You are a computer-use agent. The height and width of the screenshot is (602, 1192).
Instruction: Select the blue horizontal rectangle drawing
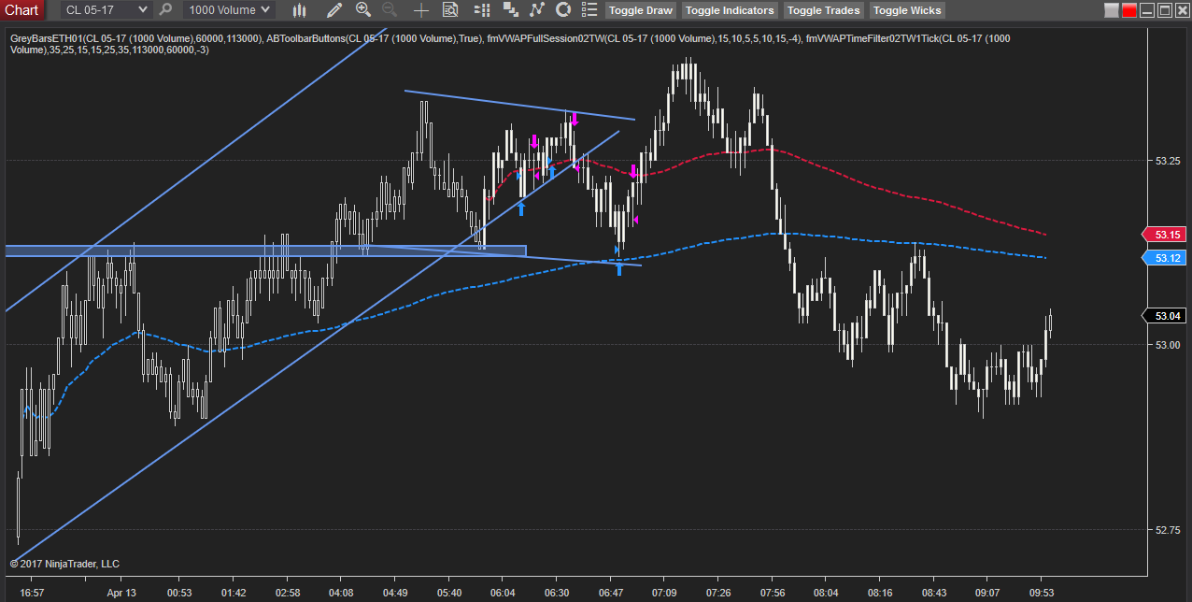pyautogui.click(x=265, y=251)
